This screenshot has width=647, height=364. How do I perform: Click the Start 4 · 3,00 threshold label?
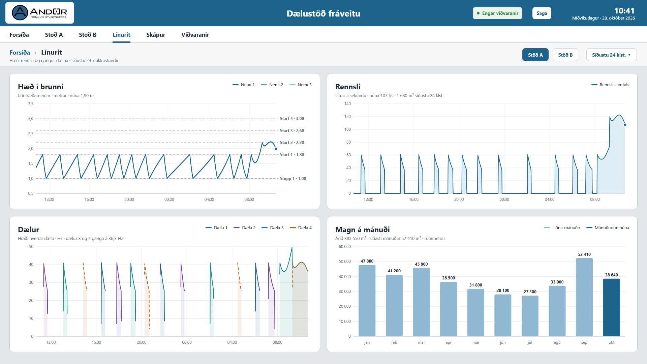pyautogui.click(x=292, y=119)
